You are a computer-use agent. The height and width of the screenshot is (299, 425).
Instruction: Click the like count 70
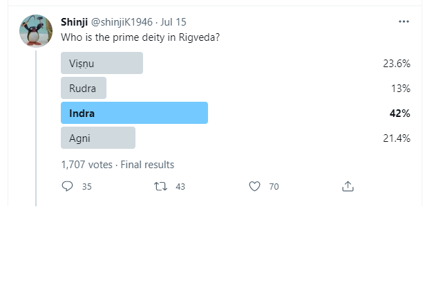tap(274, 187)
